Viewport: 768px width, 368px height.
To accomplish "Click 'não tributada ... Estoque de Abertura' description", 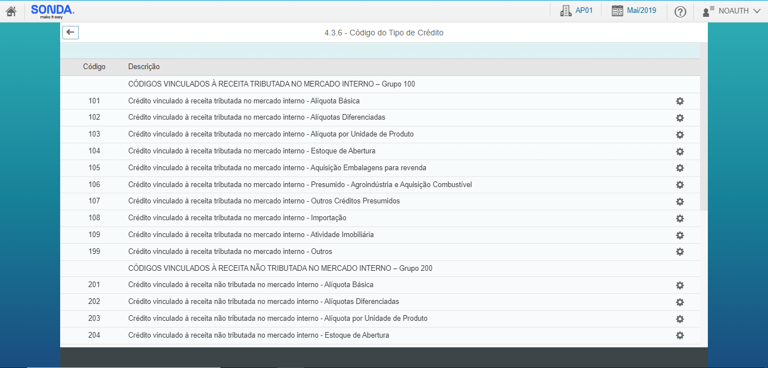I will [259, 335].
